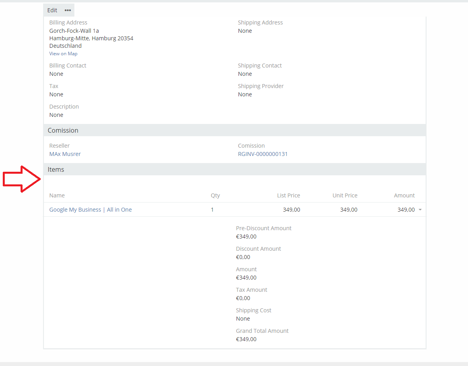
Task: Select the List Price column header
Action: 288,195
